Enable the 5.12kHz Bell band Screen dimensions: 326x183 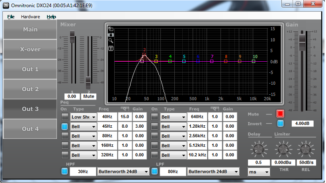pyautogui.click(x=154, y=145)
